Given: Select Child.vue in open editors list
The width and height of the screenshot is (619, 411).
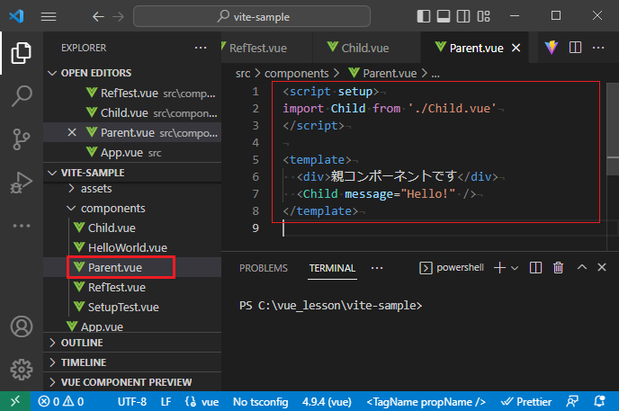Looking at the screenshot, I should point(132,112).
